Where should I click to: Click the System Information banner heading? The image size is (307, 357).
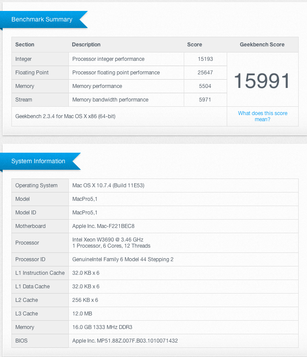[x=38, y=161]
